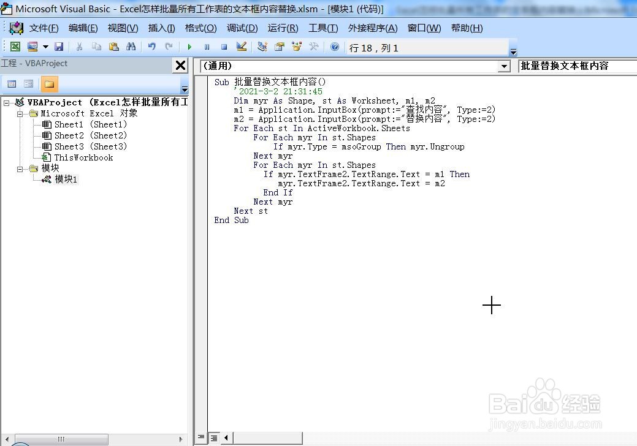Viewport: 637px width, 446px height.
Task: Click the Find binoculars icon
Action: [131, 47]
